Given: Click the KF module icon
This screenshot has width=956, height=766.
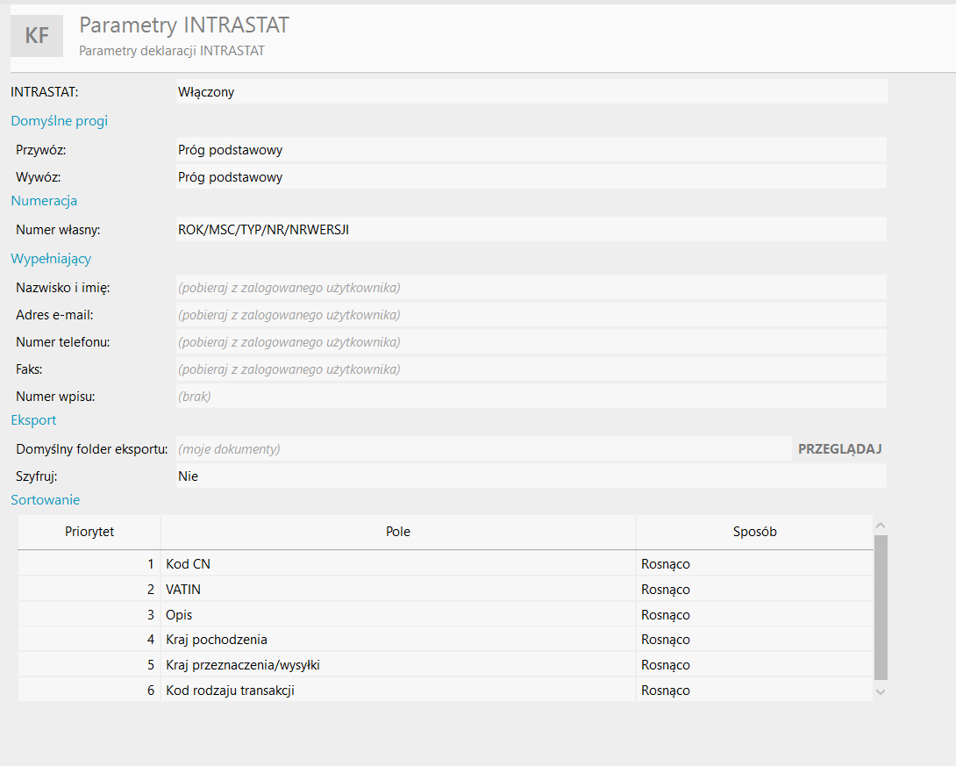Looking at the screenshot, I should [x=37, y=36].
